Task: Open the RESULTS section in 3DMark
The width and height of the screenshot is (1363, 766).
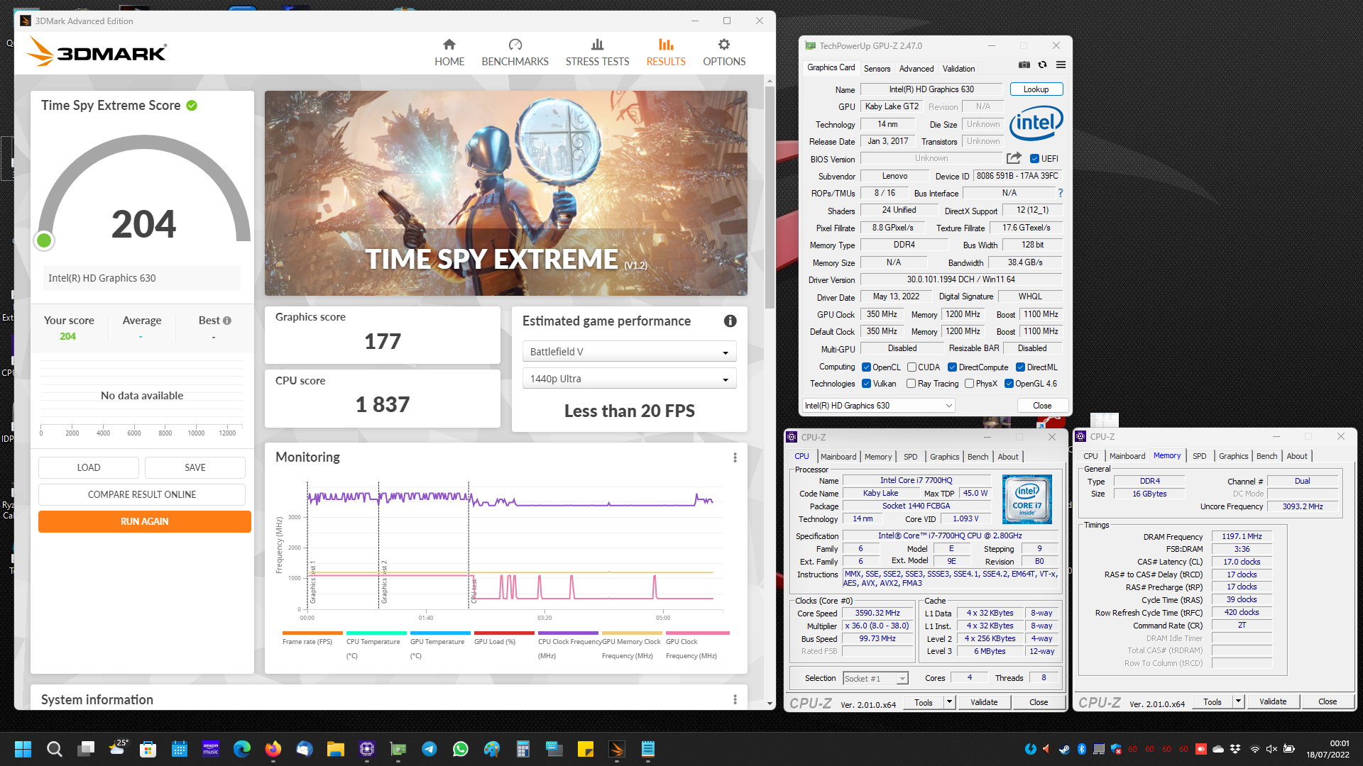Action: pyautogui.click(x=666, y=53)
